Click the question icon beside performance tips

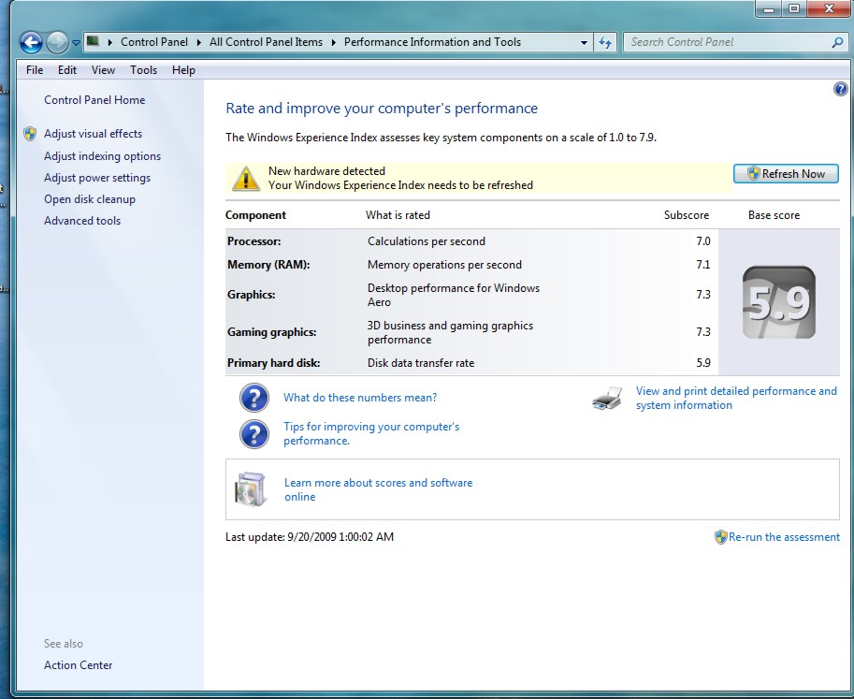pos(254,433)
